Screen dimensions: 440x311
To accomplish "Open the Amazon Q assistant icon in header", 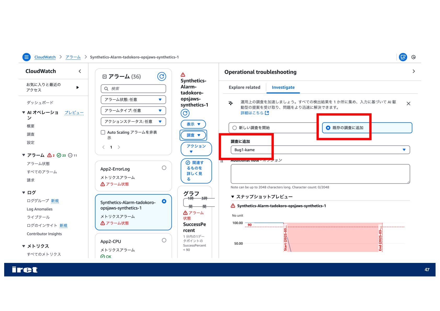I will (403, 57).
